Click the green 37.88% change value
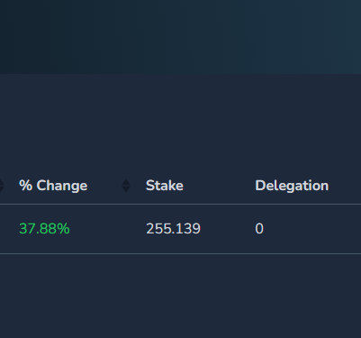 coord(44,229)
